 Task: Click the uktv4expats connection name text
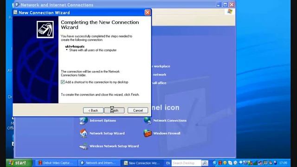point(75,46)
